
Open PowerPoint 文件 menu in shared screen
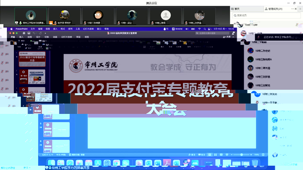coord(33,29)
